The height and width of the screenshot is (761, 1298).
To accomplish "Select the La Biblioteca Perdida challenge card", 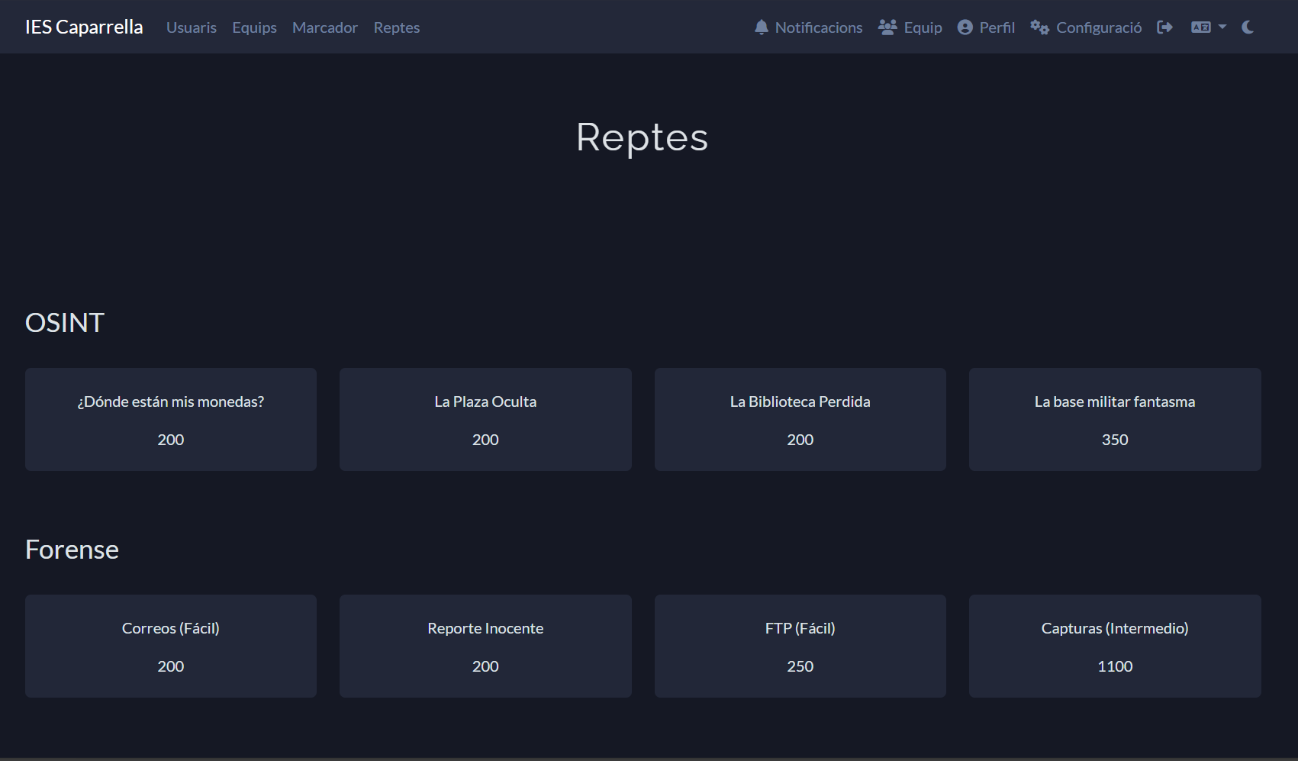I will pos(800,419).
